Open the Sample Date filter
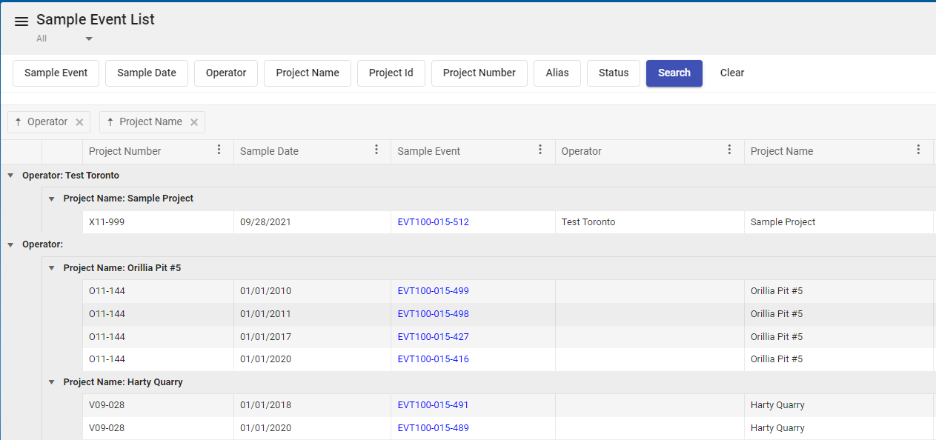This screenshot has width=936, height=440. click(147, 73)
